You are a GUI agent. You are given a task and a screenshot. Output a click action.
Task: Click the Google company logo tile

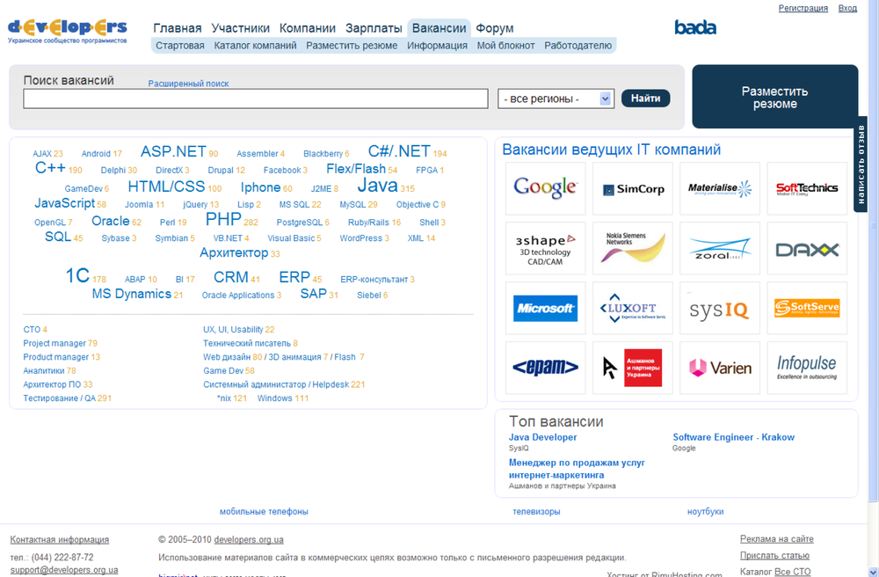click(545, 188)
